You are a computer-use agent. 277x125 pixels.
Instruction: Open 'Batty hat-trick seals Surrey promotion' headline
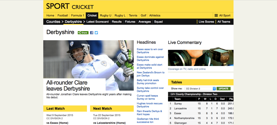tap(148, 82)
